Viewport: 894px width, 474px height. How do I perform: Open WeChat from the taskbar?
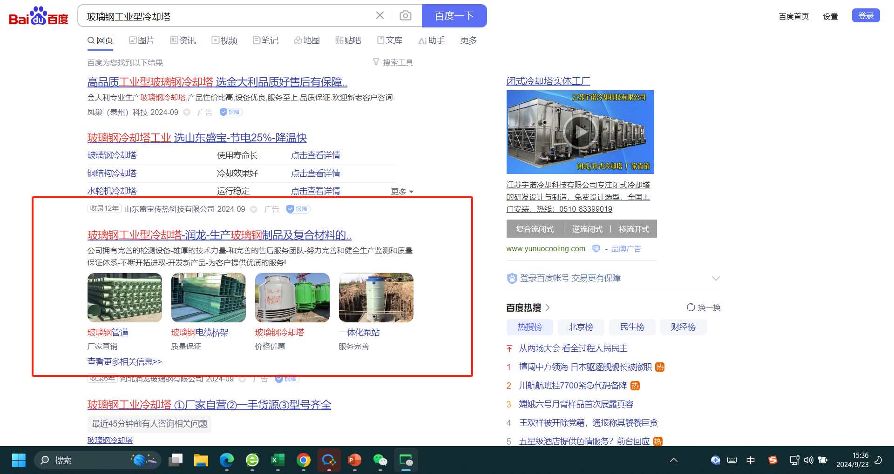[x=380, y=461]
